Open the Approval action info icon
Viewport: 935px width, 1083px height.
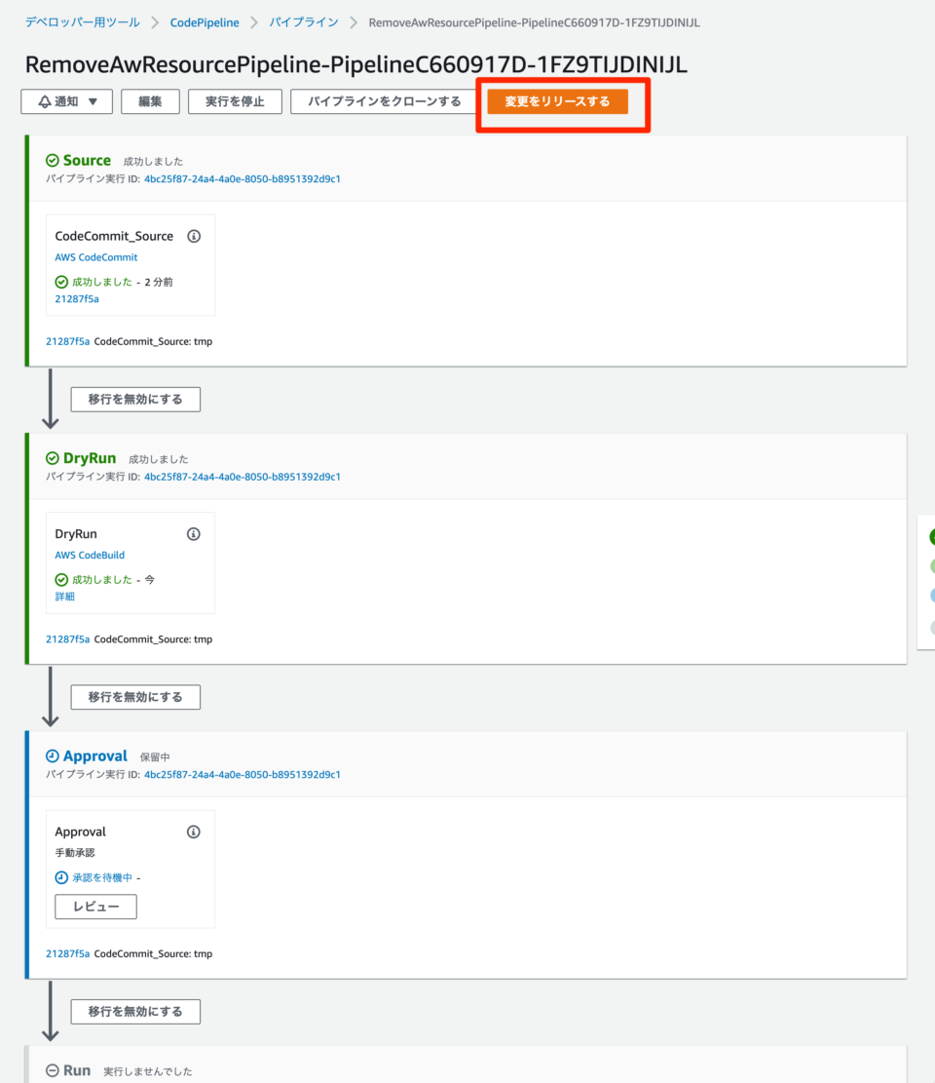(x=194, y=832)
